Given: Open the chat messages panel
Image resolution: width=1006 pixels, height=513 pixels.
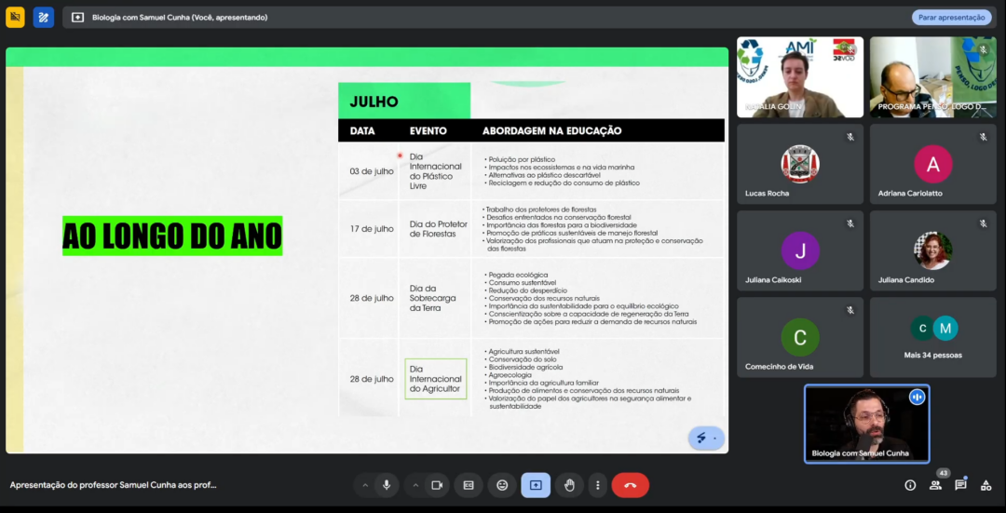Looking at the screenshot, I should (x=960, y=485).
